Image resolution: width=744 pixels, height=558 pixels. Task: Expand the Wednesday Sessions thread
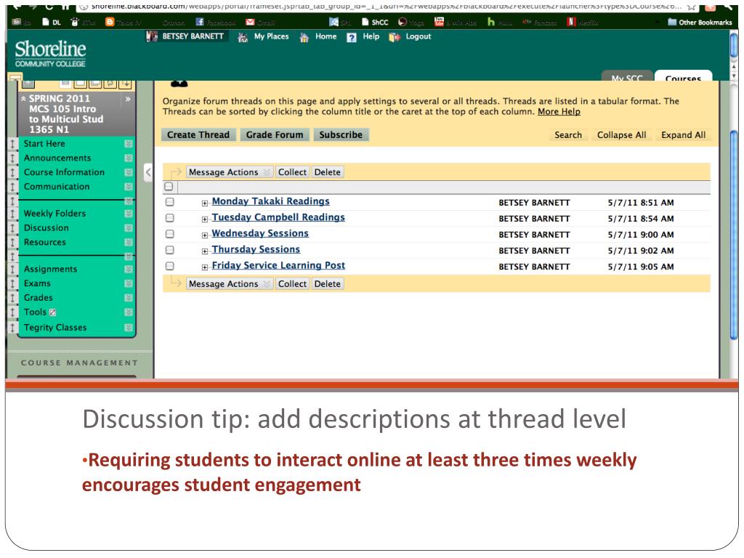point(204,235)
